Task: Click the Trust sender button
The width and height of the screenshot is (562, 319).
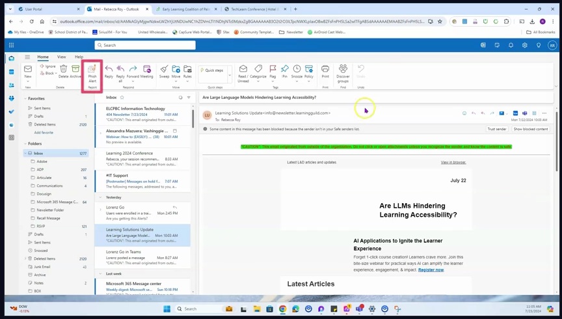Action: (x=497, y=129)
